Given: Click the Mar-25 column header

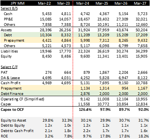Looking at the screenshot, I should point(102,3).
